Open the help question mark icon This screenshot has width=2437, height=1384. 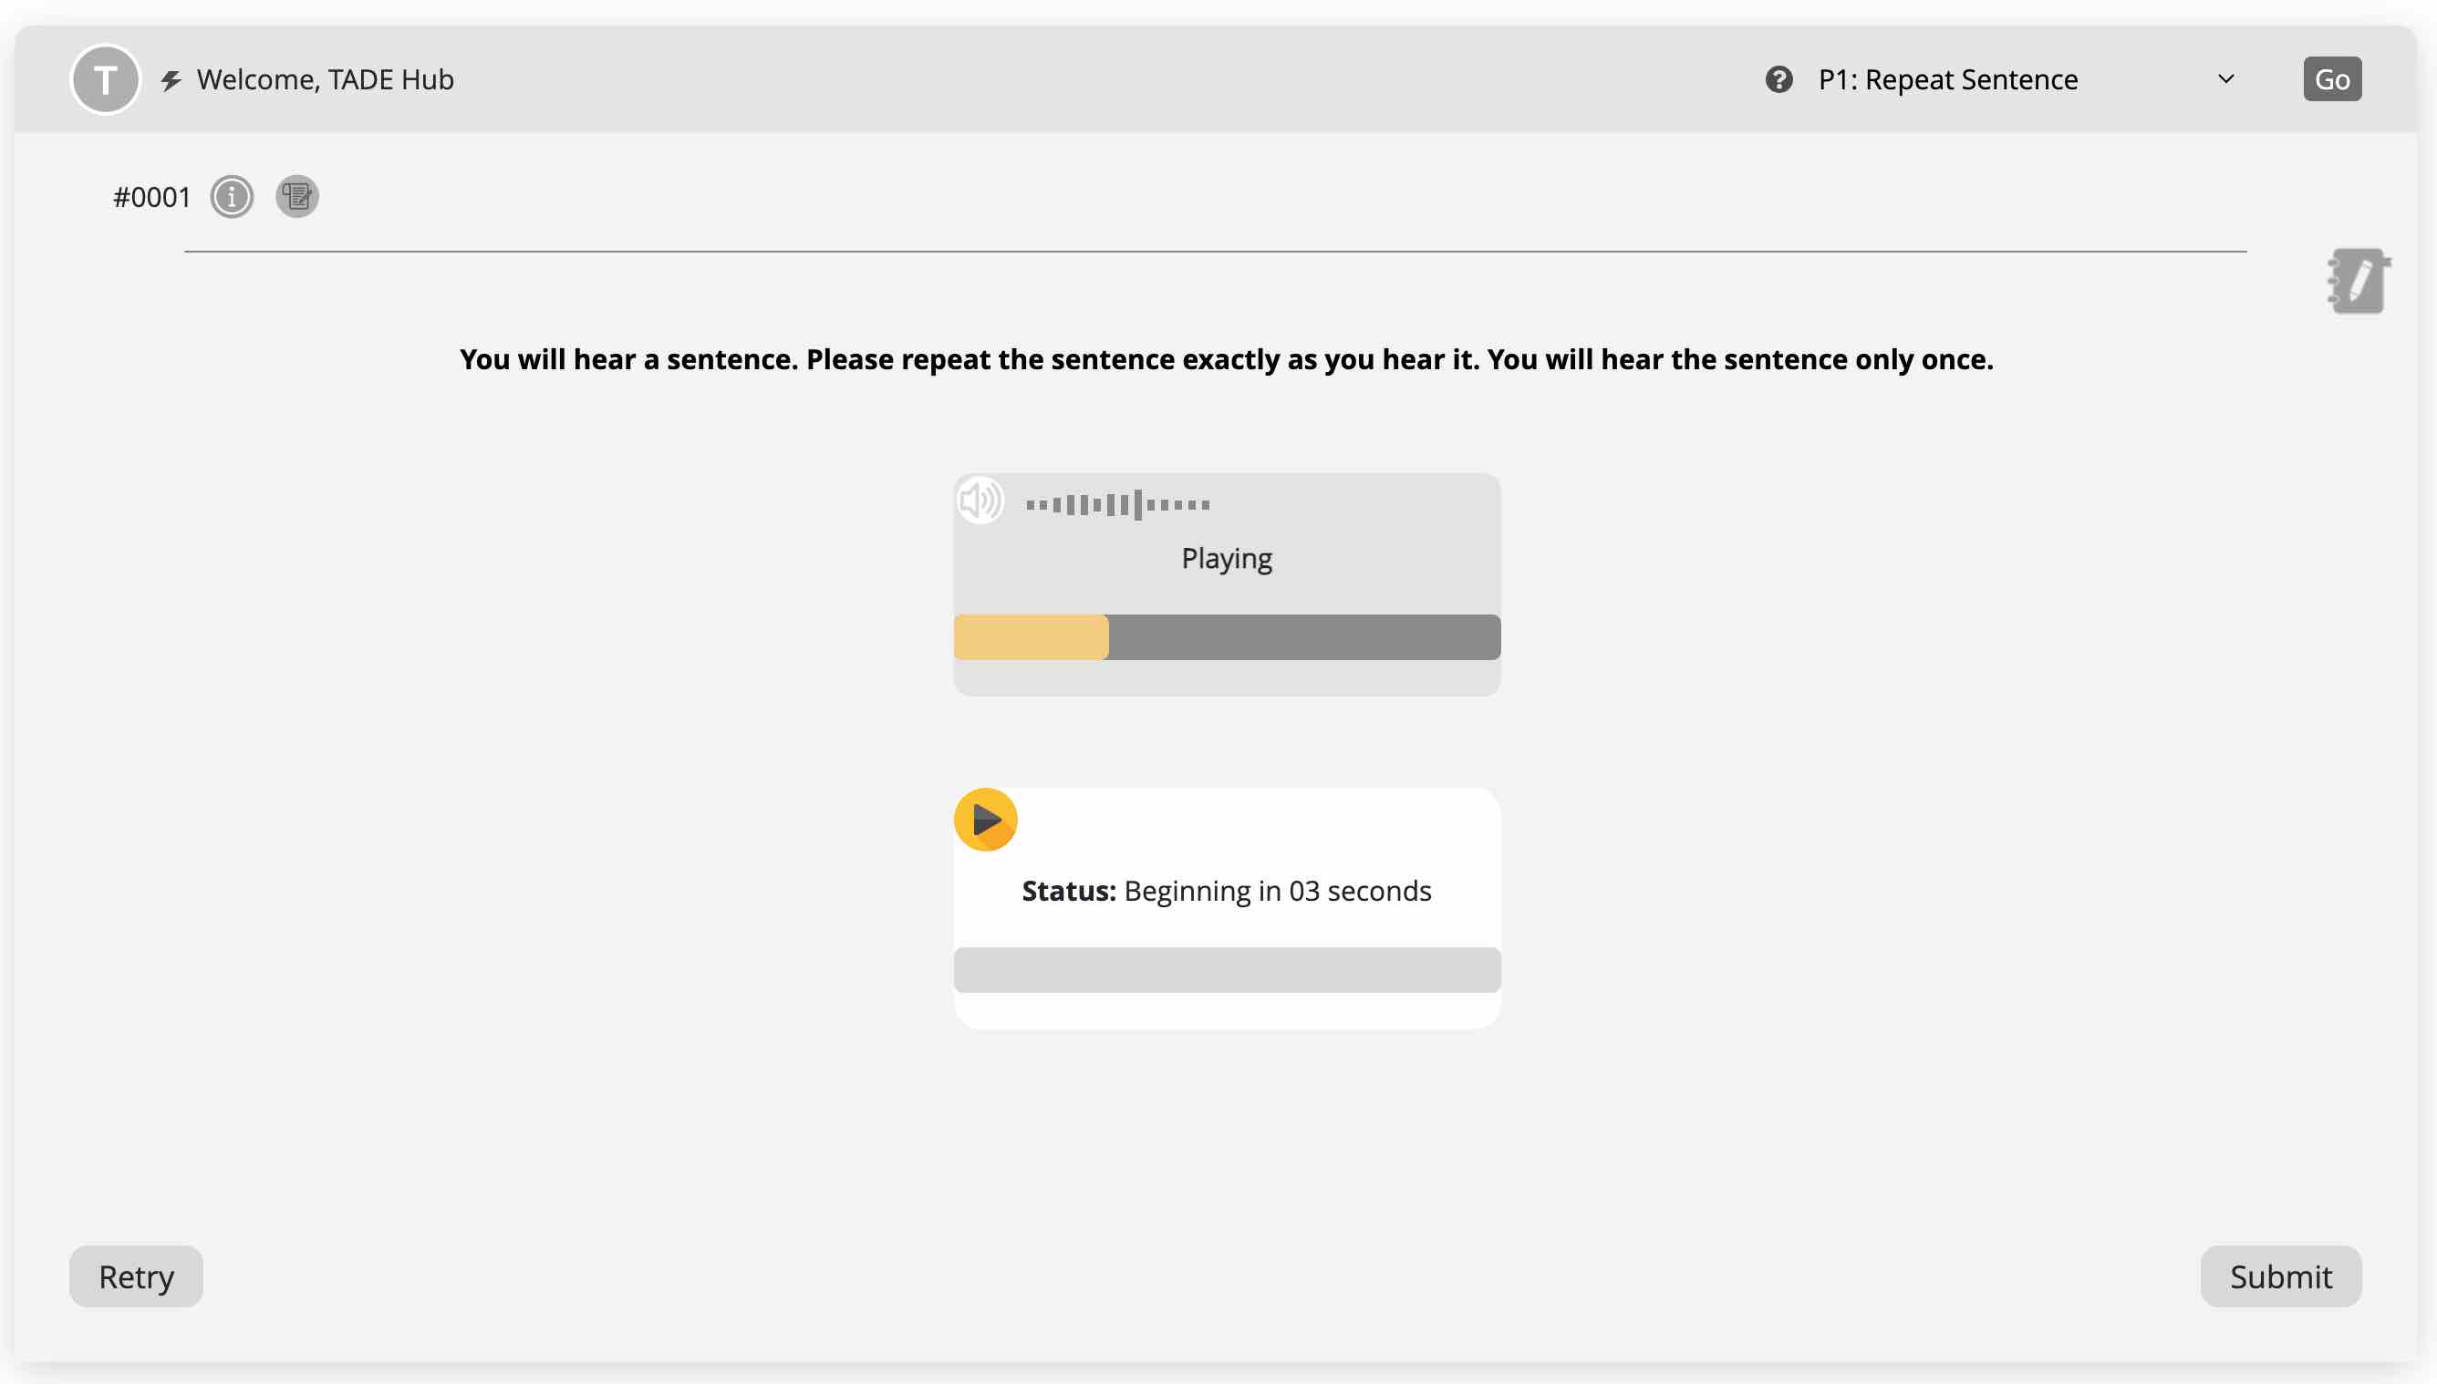pos(1779,80)
